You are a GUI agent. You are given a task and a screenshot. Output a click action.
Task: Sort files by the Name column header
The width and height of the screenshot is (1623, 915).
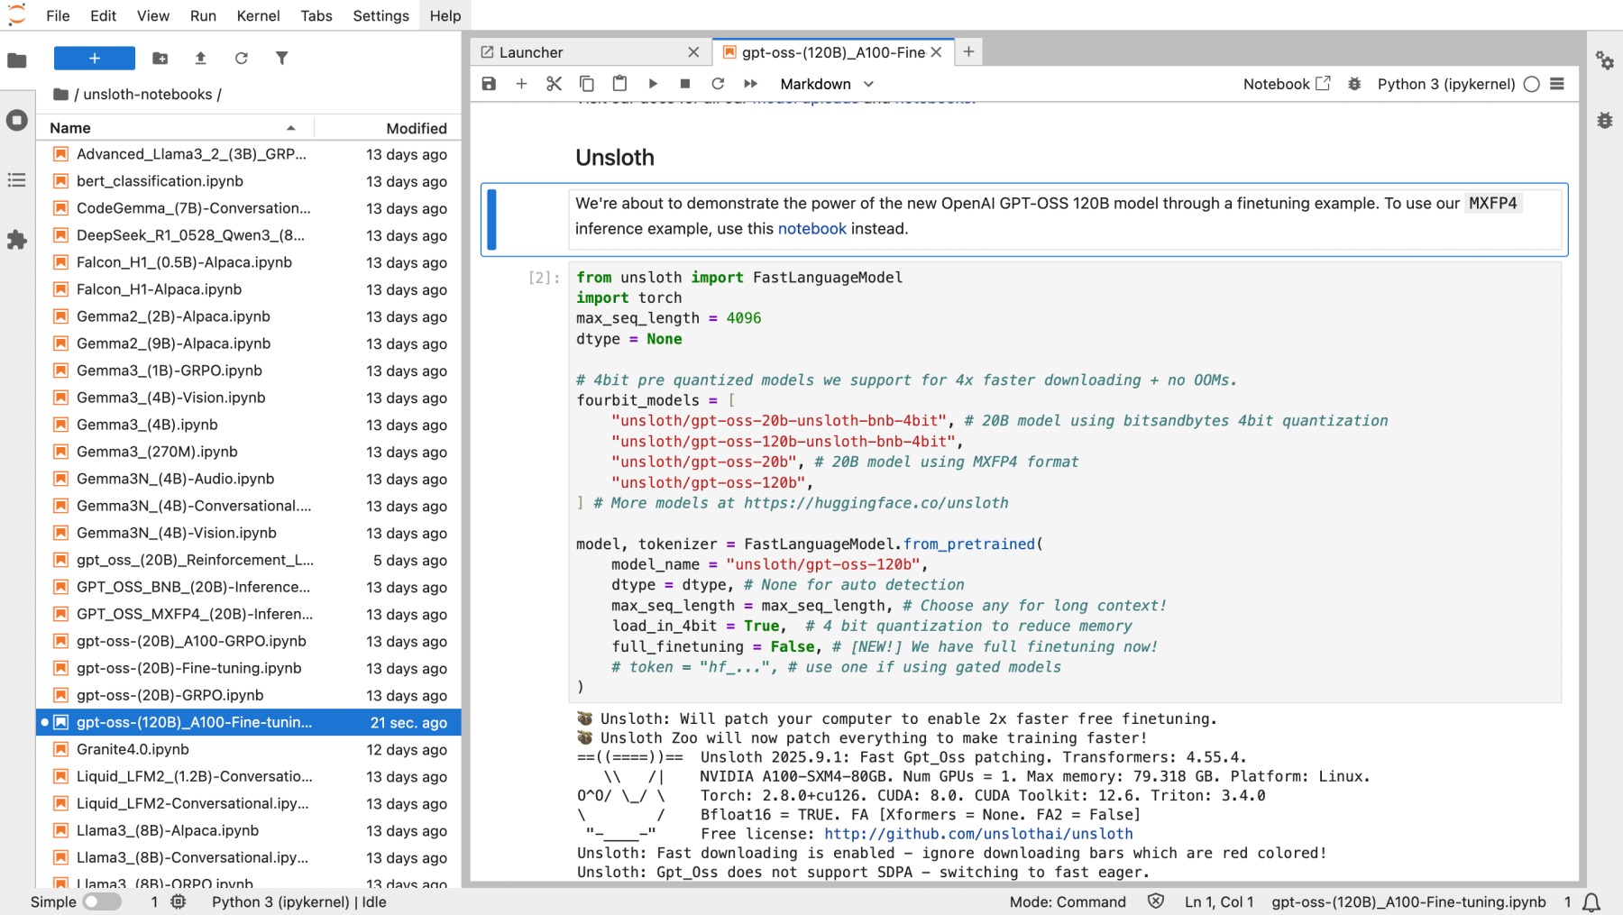[x=70, y=128]
